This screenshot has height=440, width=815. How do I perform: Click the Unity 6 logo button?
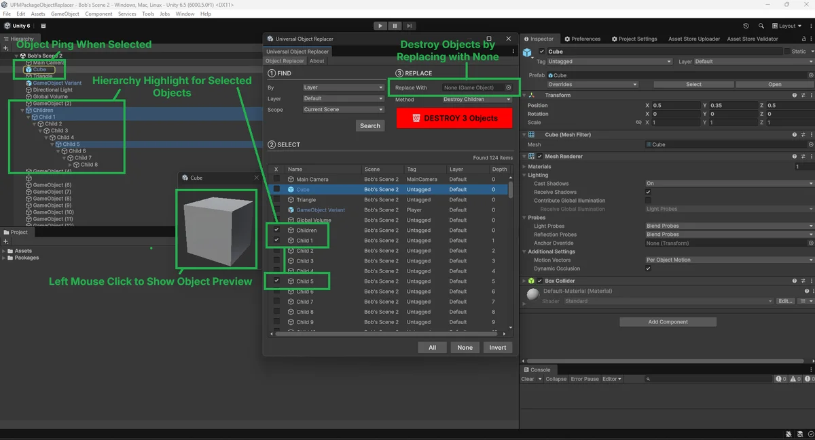point(18,26)
